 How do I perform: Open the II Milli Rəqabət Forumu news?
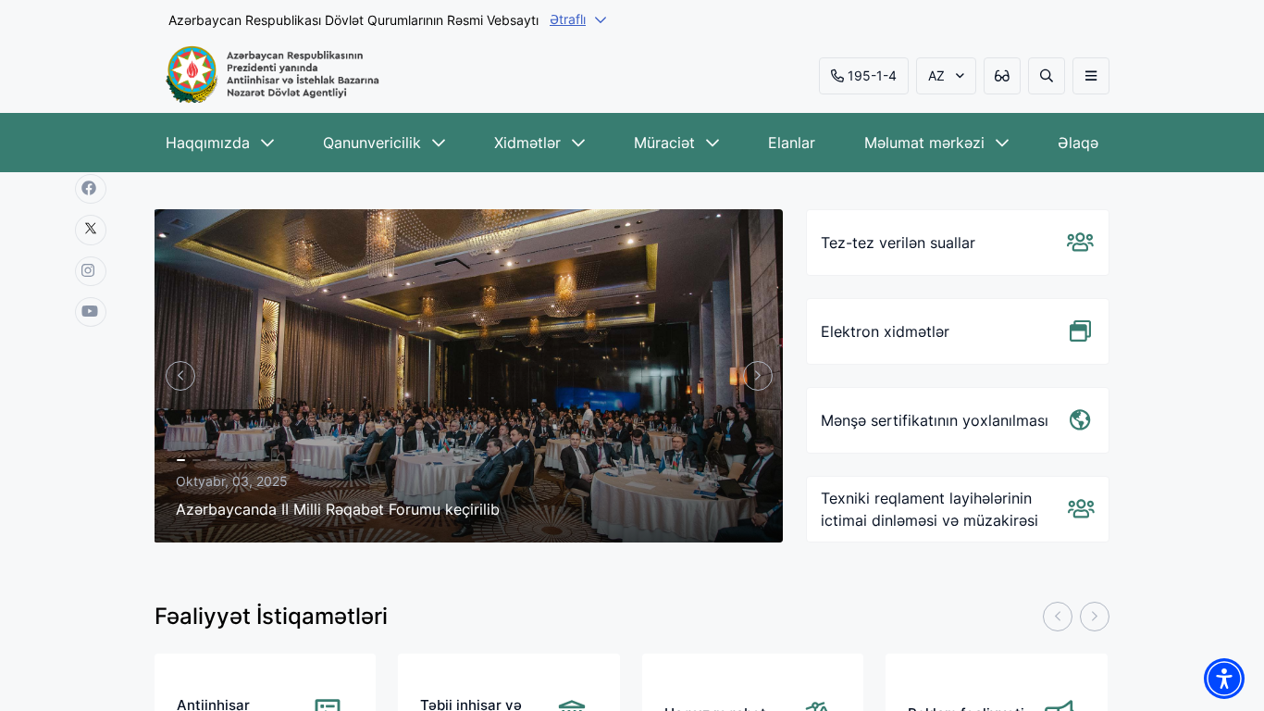click(338, 509)
